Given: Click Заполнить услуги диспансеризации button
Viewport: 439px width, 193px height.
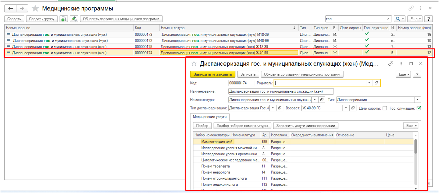Looking at the screenshot, I should pos(306,126).
